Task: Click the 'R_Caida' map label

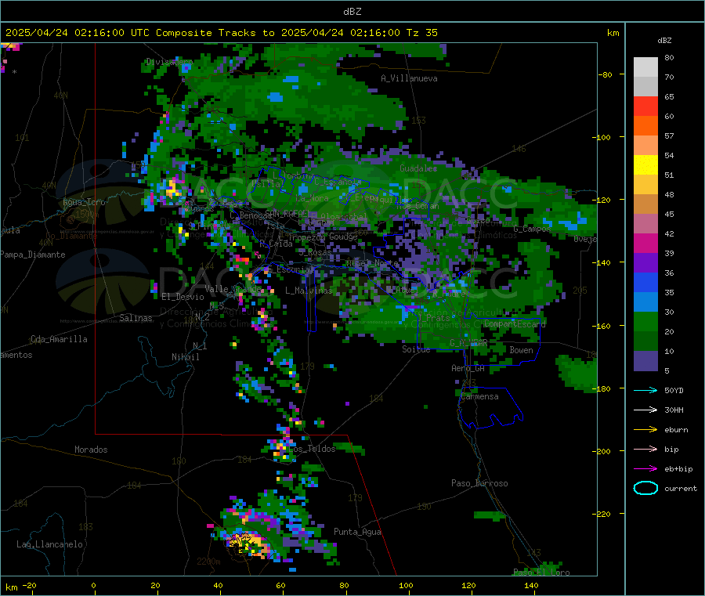Action: click(276, 244)
